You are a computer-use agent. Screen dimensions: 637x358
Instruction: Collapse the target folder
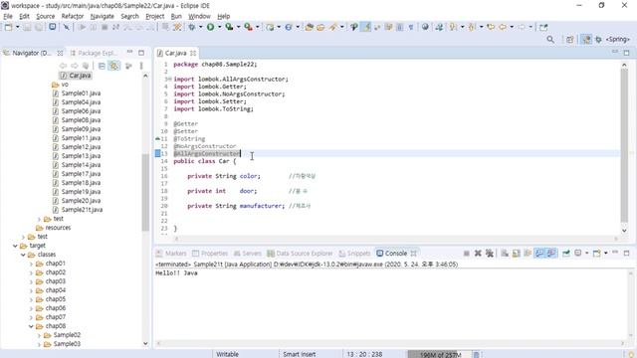pos(16,246)
